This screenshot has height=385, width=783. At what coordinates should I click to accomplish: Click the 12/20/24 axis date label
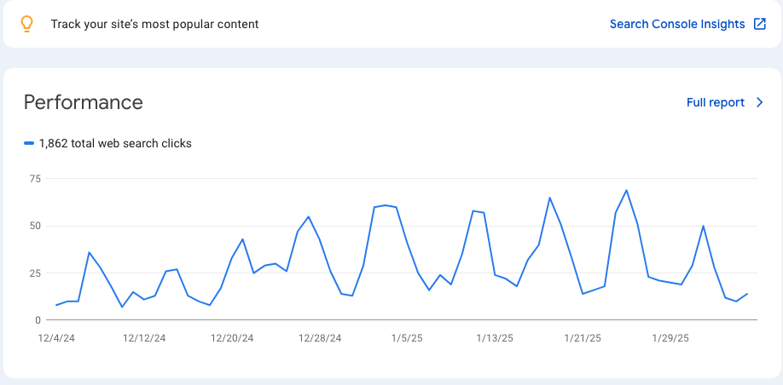[x=232, y=338]
